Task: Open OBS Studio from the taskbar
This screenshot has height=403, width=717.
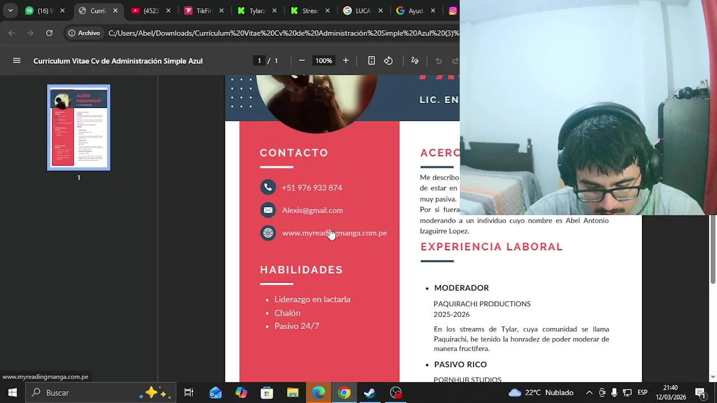Action: pyautogui.click(x=396, y=392)
